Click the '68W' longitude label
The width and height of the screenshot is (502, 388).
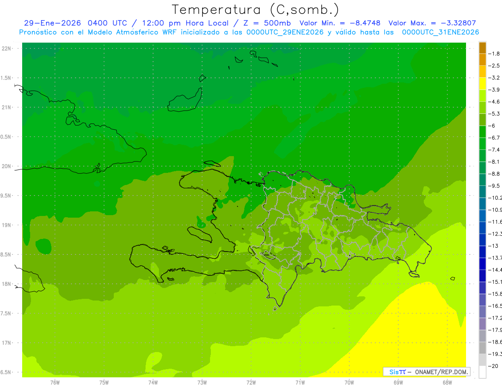(x=447, y=383)
